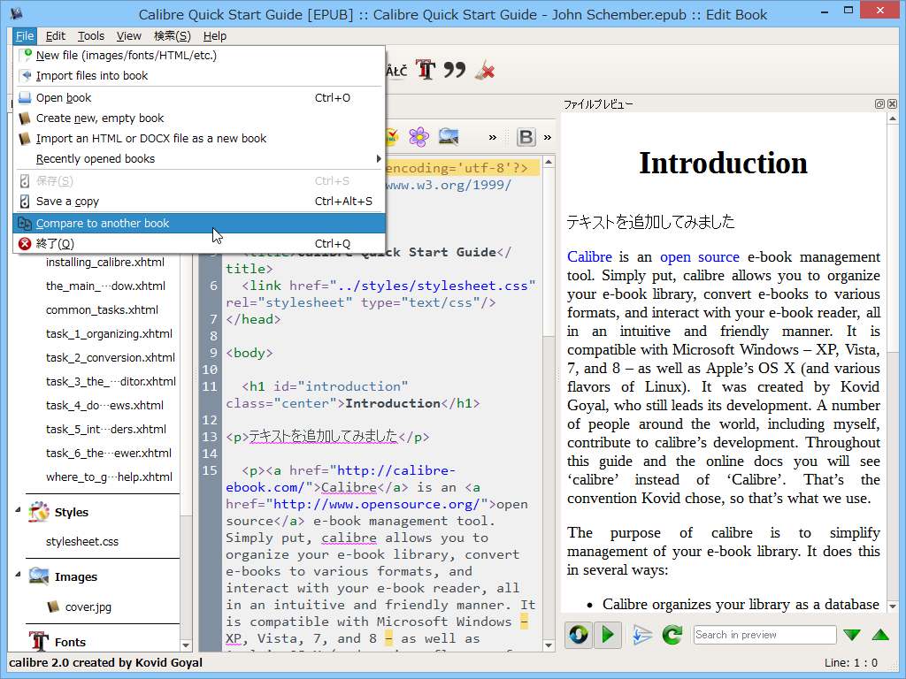Choose Import files into book
This screenshot has height=679, width=906.
[199, 76]
